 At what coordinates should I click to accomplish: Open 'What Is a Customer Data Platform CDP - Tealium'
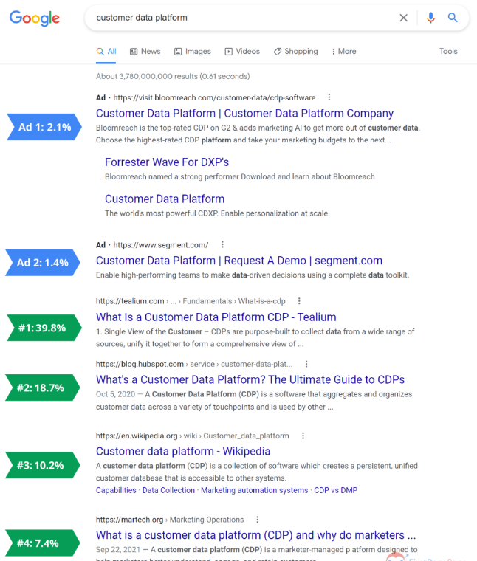[x=216, y=317]
